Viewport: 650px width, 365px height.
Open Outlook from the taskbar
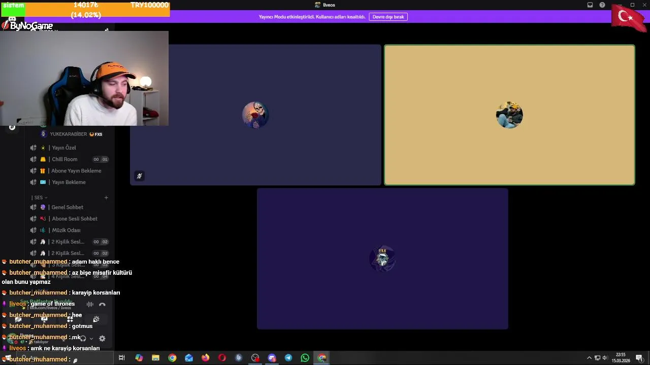pyautogui.click(x=189, y=358)
